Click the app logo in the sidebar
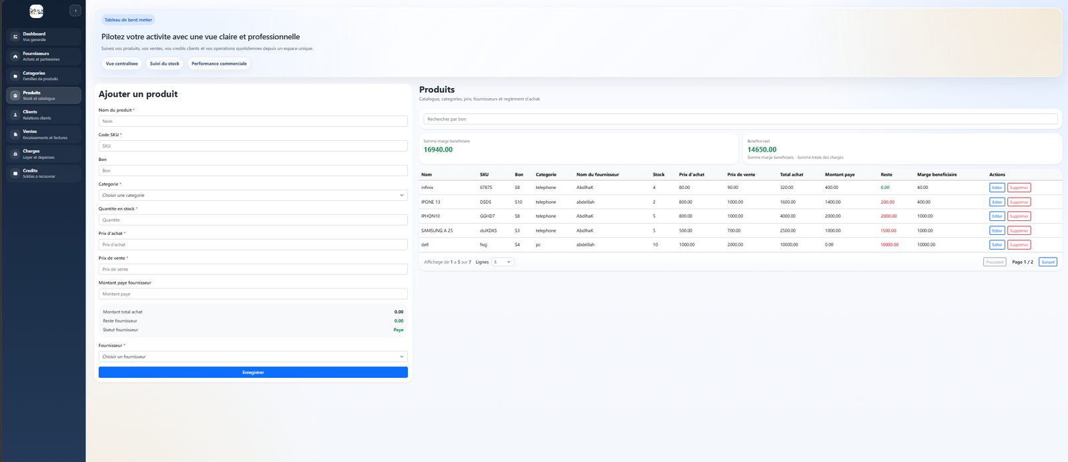 pos(37,11)
